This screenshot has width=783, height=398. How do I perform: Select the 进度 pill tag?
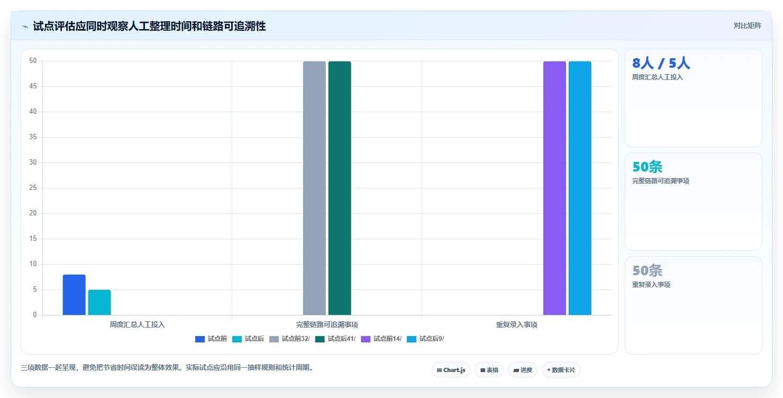(523, 370)
